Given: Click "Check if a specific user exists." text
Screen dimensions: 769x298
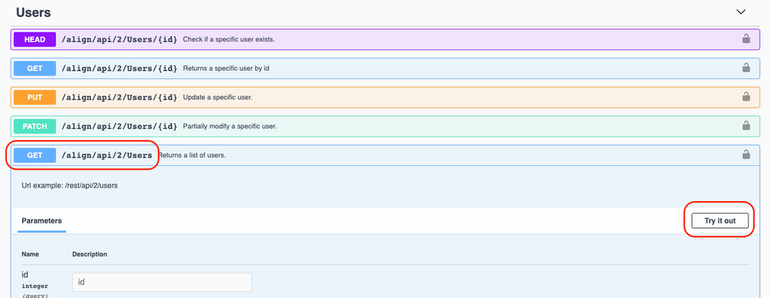Looking at the screenshot, I should click(229, 39).
